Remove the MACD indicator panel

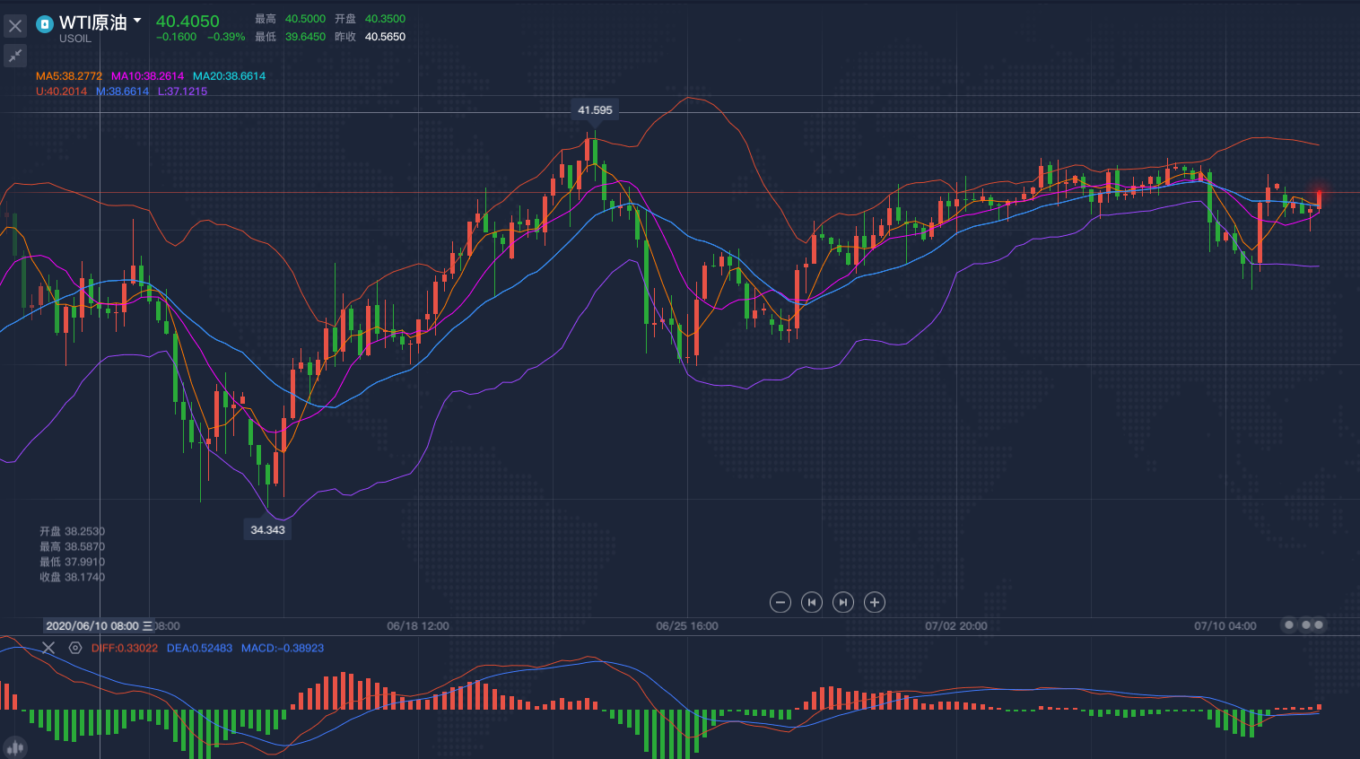click(48, 648)
